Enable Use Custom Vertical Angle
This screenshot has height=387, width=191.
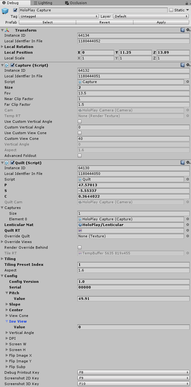click(x=80, y=122)
